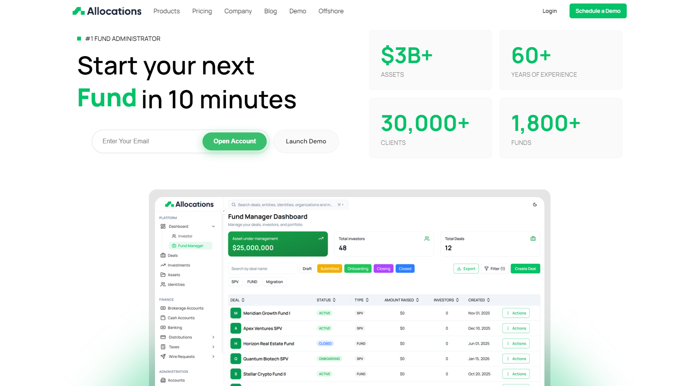This screenshot has height=386, width=692.
Task: Select the Submitted status filter
Action: 329,269
